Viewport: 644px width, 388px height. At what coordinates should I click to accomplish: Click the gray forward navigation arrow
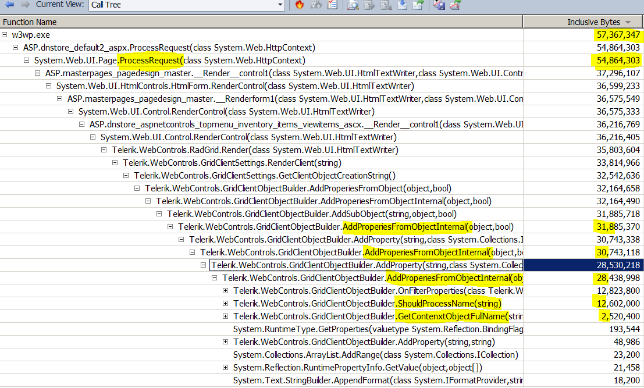click(x=26, y=5)
